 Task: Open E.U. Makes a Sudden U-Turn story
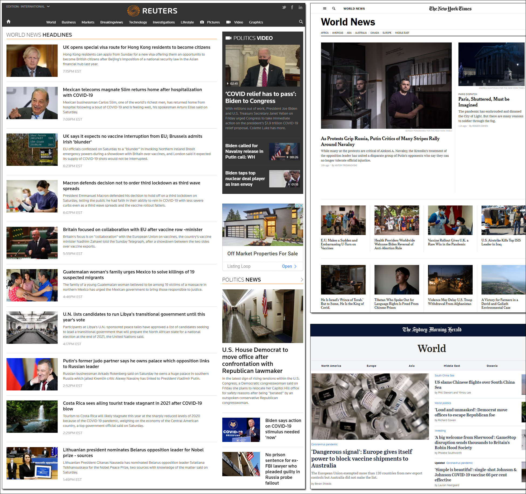pos(339,244)
